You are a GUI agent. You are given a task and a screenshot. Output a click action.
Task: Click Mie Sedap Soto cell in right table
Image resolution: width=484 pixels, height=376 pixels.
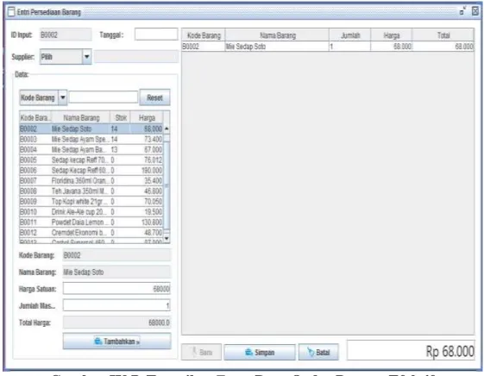pyautogui.click(x=277, y=47)
